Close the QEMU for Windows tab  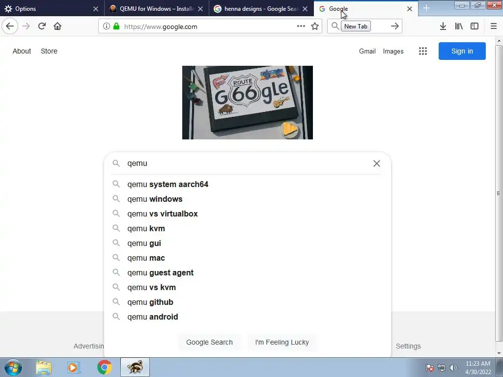[200, 9]
